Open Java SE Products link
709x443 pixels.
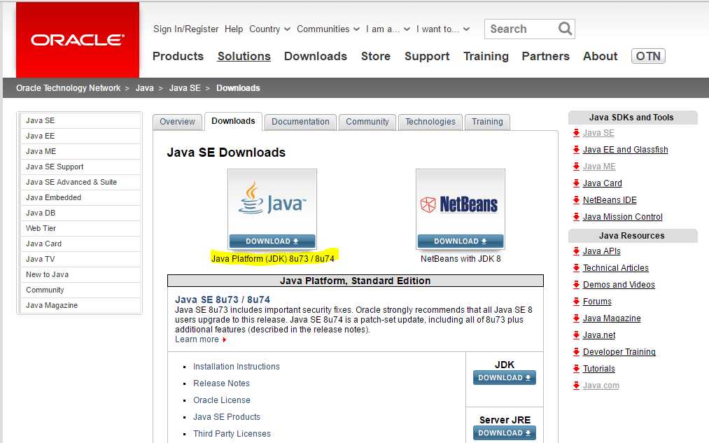[227, 417]
